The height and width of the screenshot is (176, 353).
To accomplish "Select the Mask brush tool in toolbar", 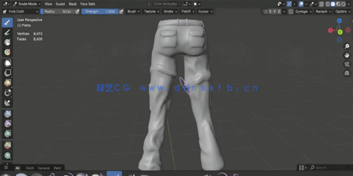I will [x=7, y=42].
